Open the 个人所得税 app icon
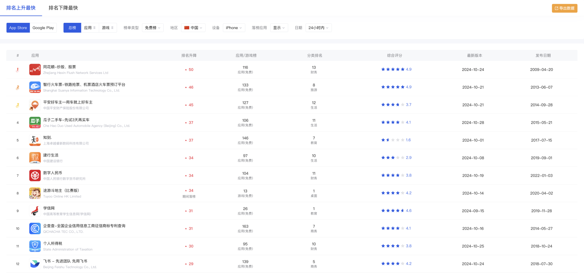The image size is (584, 273). tap(35, 246)
